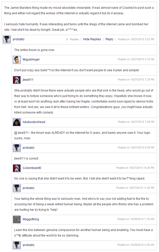Click the lukaluvaloohead username
The width and height of the screenshot is (159, 252).
pyautogui.click(x=34, y=122)
